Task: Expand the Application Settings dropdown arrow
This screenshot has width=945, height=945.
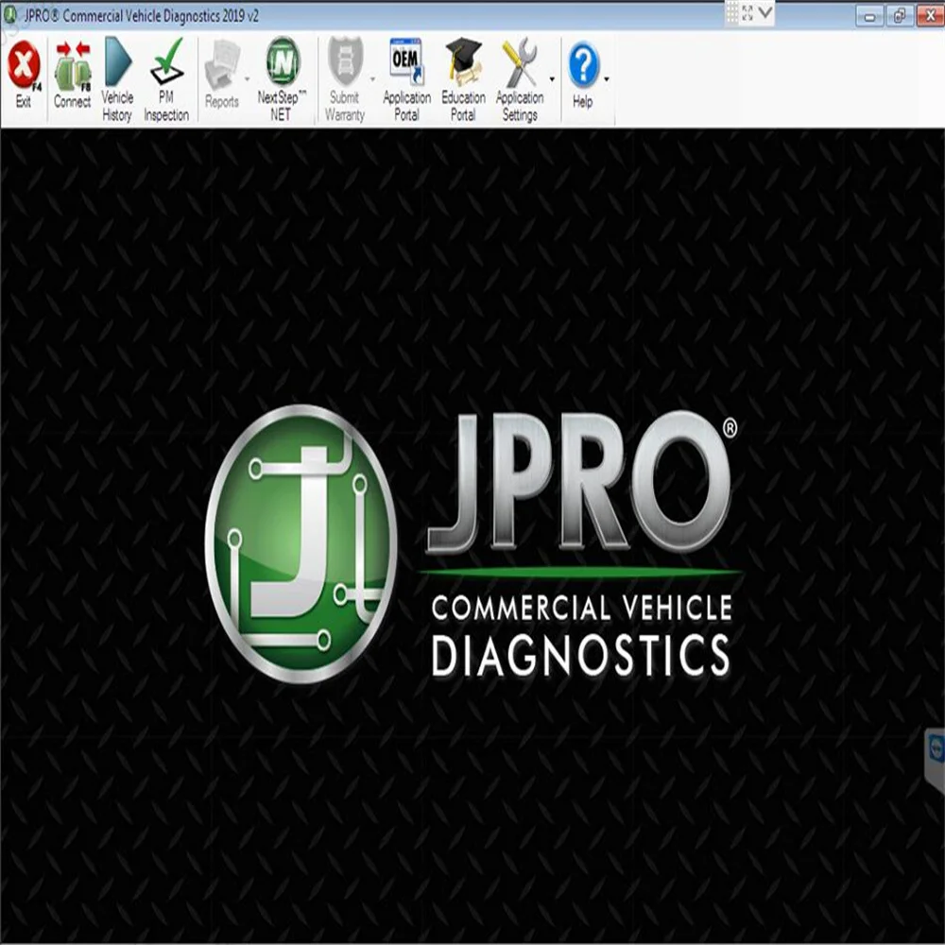Action: coord(552,79)
